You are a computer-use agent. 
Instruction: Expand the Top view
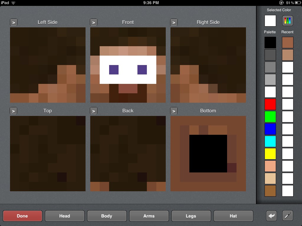pyautogui.click(x=14, y=111)
